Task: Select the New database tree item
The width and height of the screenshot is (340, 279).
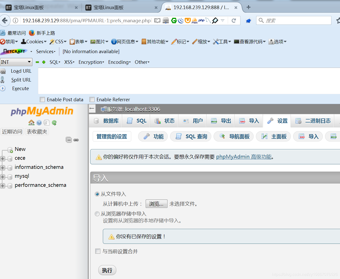Action: click(x=20, y=149)
